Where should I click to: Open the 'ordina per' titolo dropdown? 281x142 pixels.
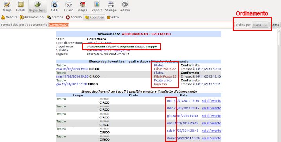coord(260,25)
